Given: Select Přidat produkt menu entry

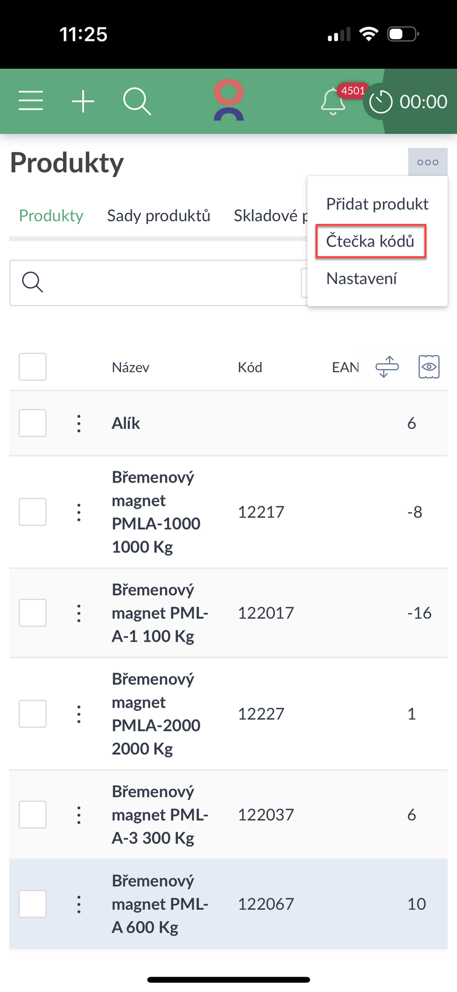Looking at the screenshot, I should (377, 204).
